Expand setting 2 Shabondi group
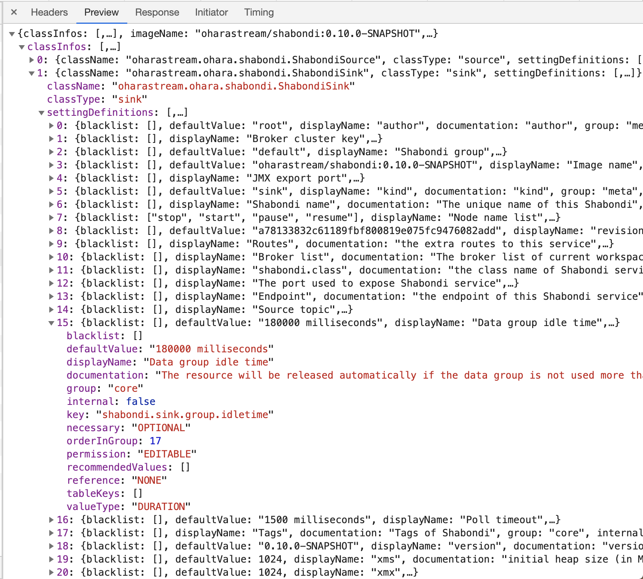The width and height of the screenshot is (643, 579). pyautogui.click(x=51, y=152)
